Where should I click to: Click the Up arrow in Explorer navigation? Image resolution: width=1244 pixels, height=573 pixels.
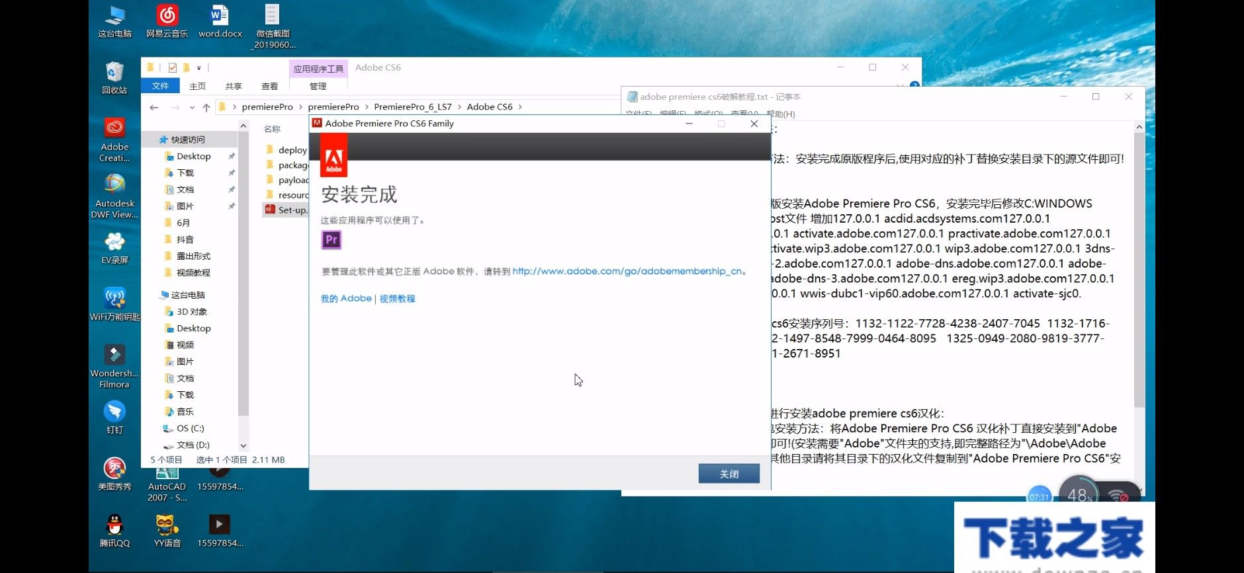206,107
